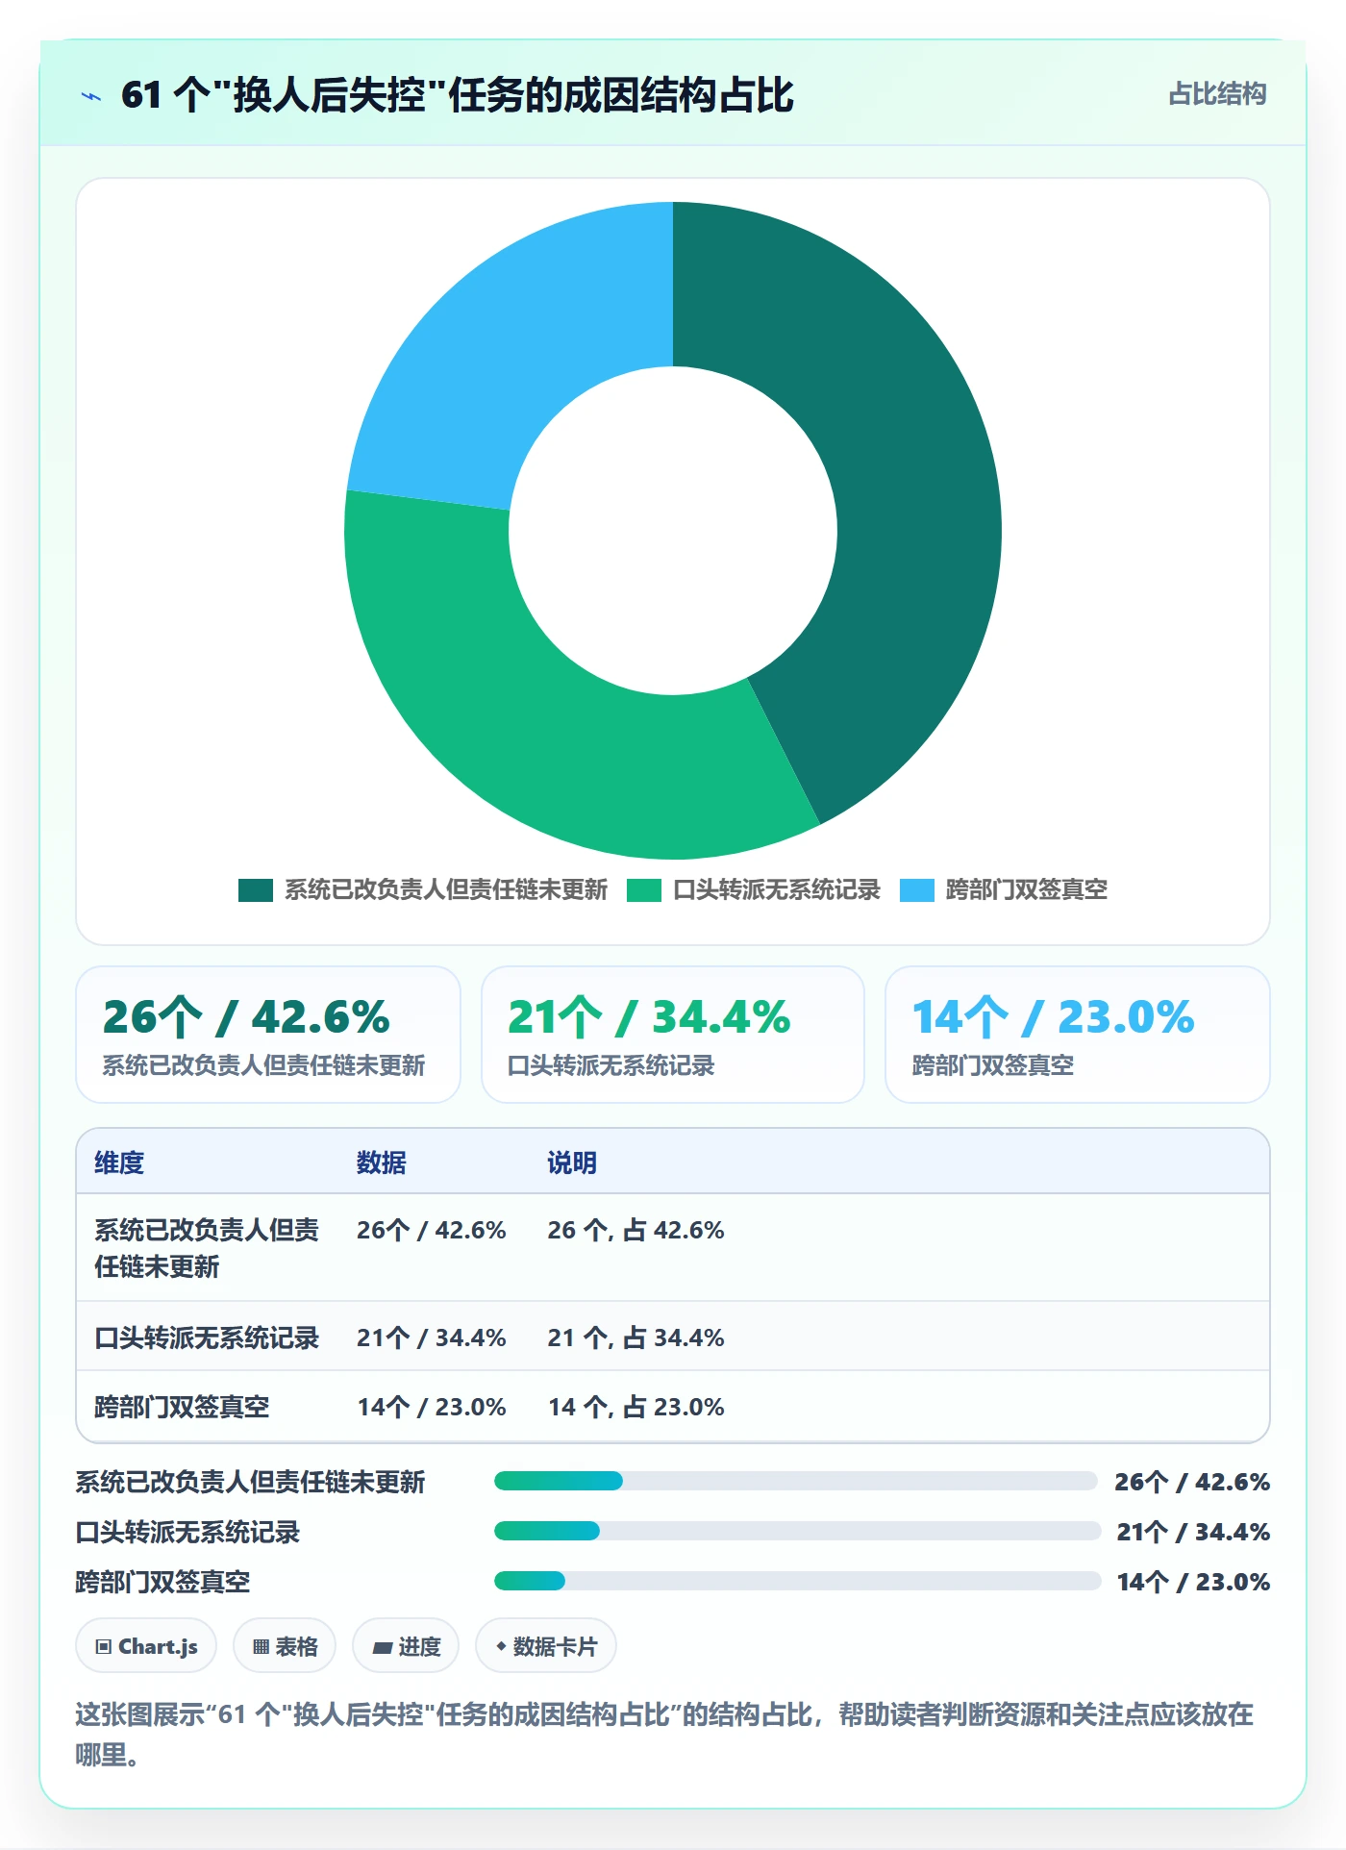Click "14个 / 23.0%" in the table's 数据 column

pos(432,1407)
